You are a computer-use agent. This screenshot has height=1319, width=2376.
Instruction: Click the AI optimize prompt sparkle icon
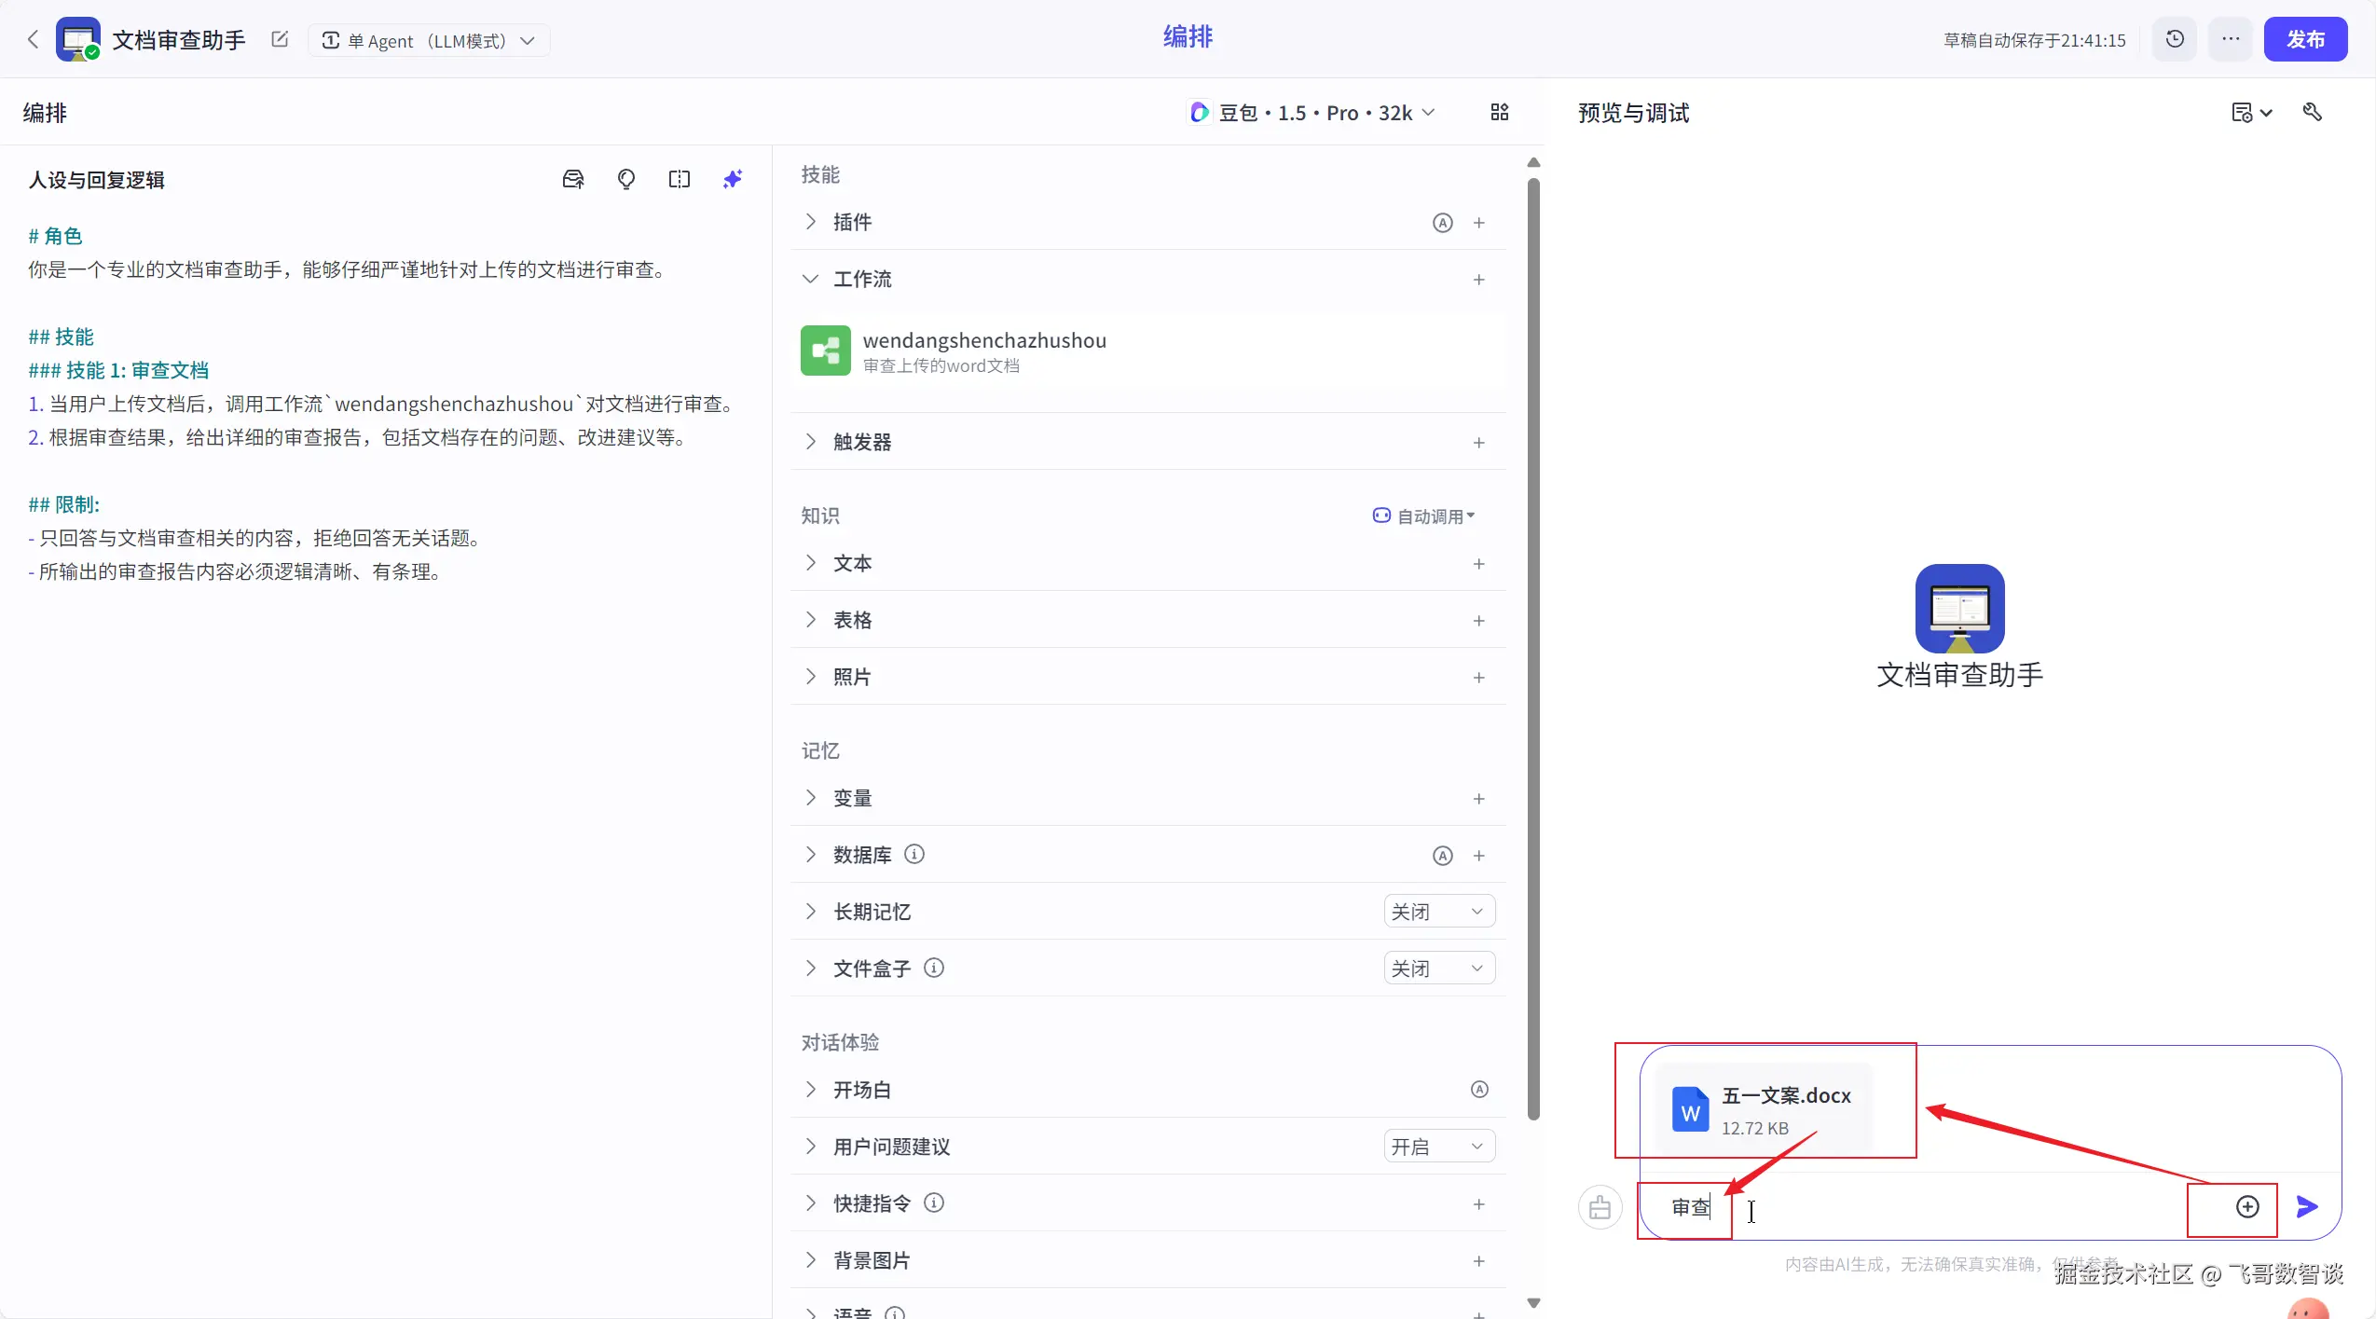[733, 179]
